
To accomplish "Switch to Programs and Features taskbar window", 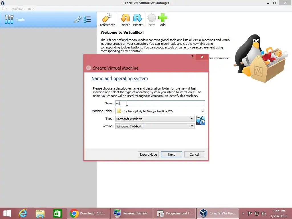I will (175, 213).
